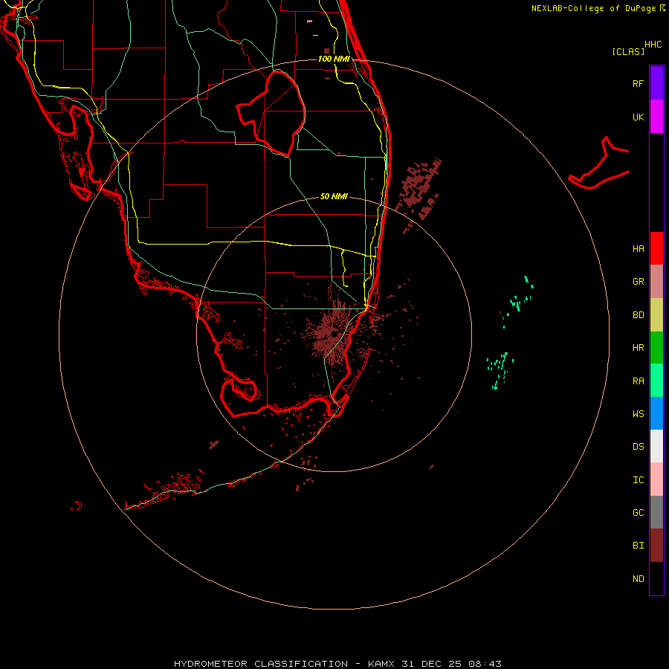Click the IC legend label
This screenshot has width=669, height=669.
pos(638,479)
